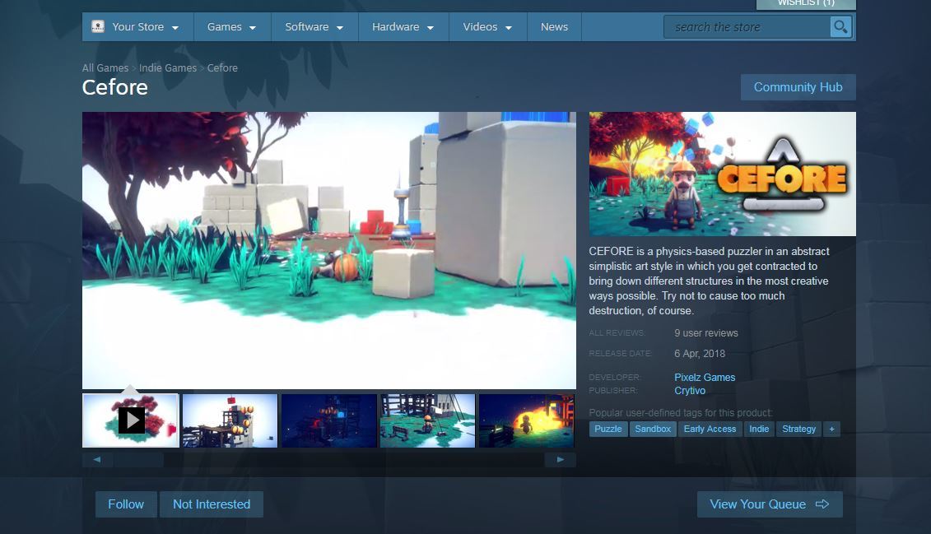931x534 pixels.
Task: Expand the Games dropdown menu
Action: [231, 27]
